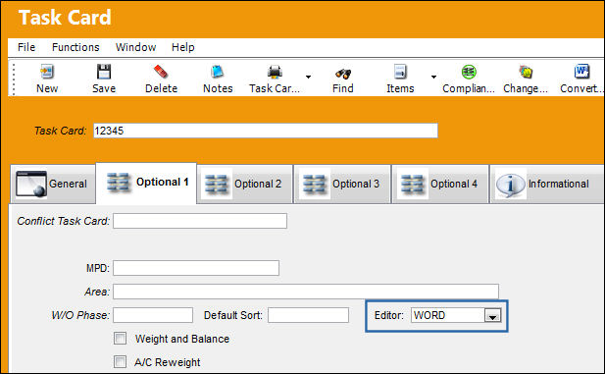Click the Delete eraser icon
The image size is (605, 374).
(161, 72)
